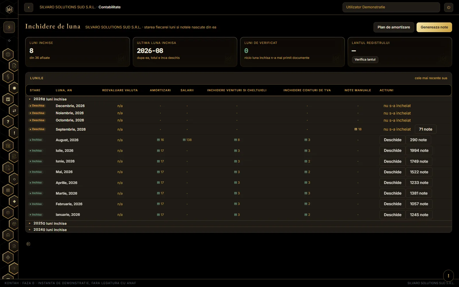Open the KONTAH logo home icon

point(9,9)
